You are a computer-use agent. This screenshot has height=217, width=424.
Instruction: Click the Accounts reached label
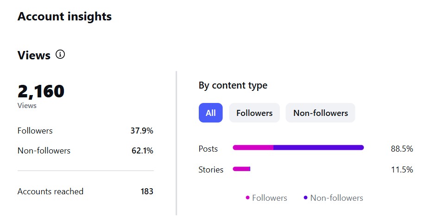click(x=51, y=191)
